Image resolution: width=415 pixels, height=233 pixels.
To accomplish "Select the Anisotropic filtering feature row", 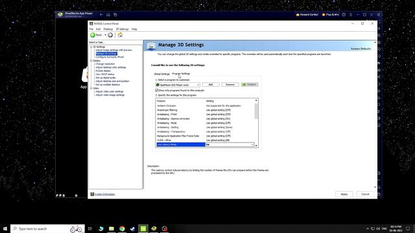I will tap(206, 110).
